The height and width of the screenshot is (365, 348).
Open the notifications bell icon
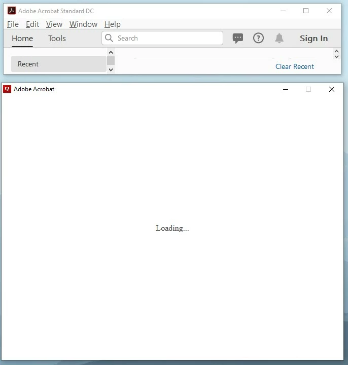(x=279, y=38)
